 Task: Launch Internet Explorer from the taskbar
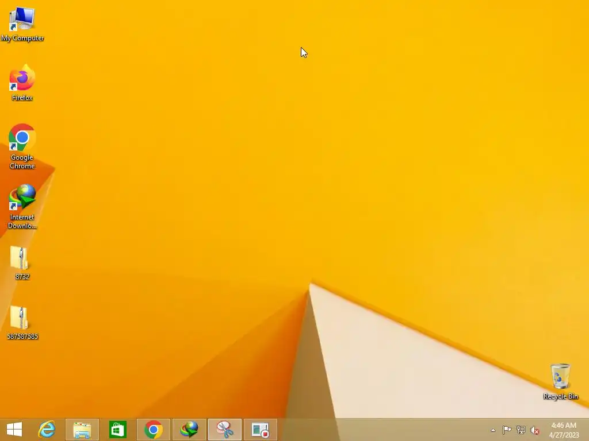click(47, 430)
